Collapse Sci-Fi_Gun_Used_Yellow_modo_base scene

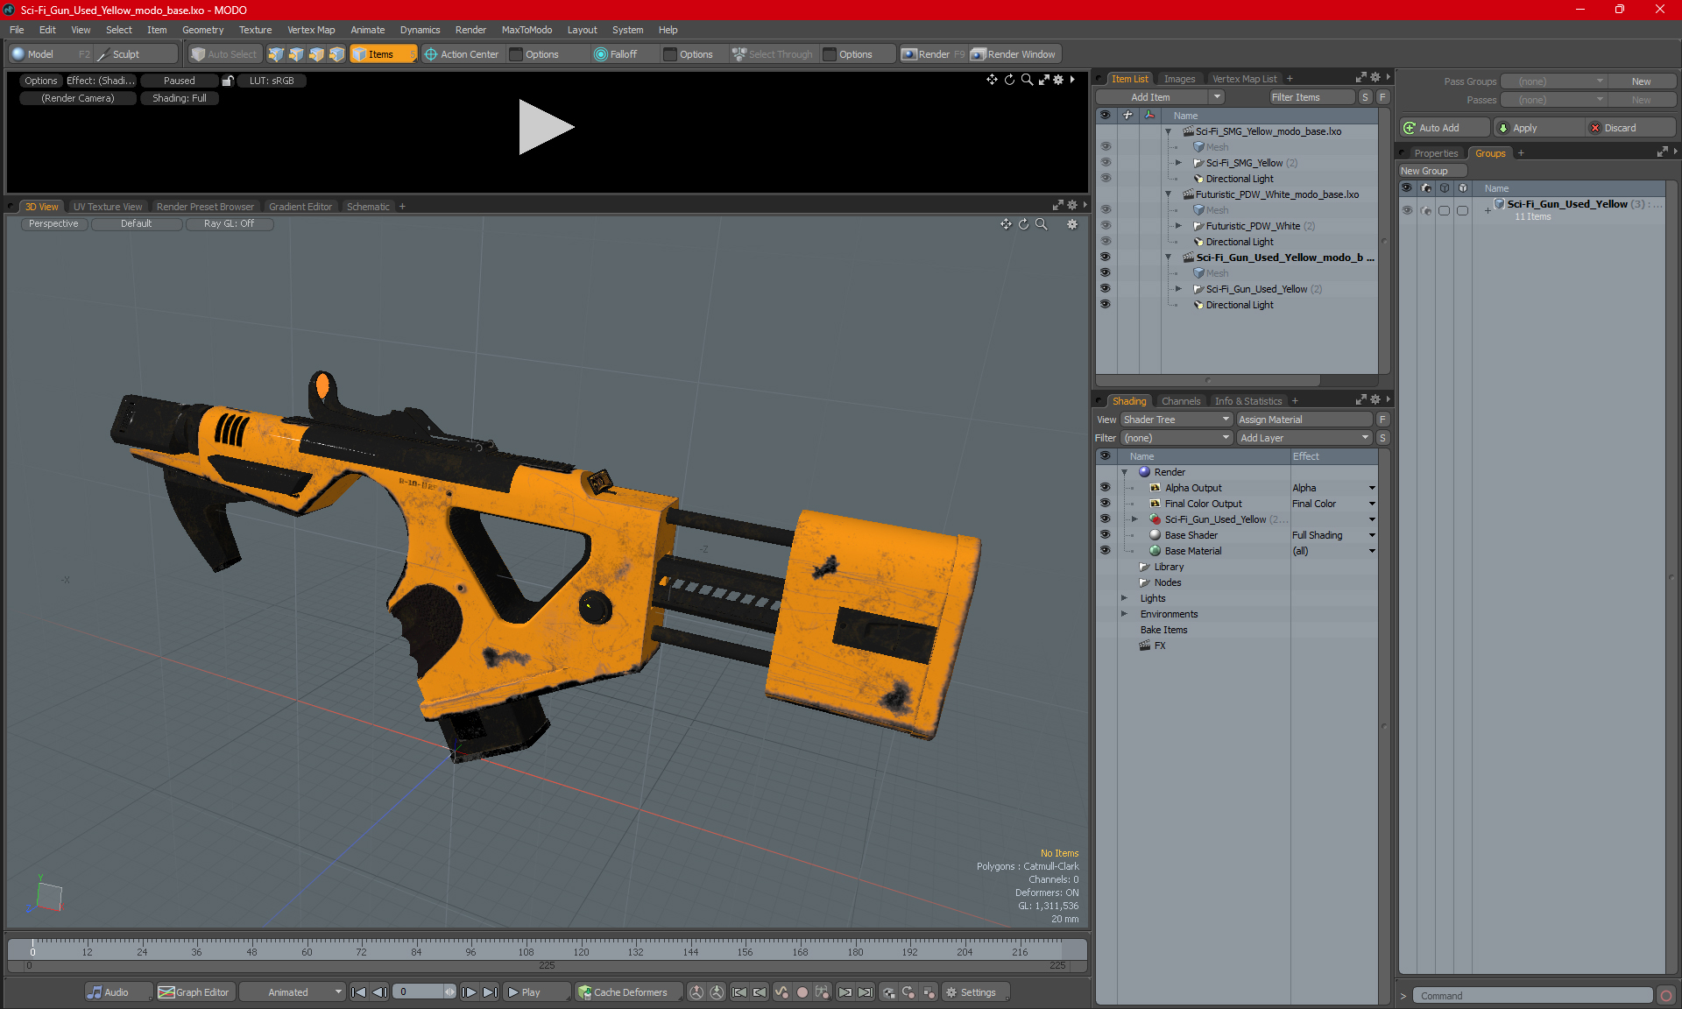1168,258
